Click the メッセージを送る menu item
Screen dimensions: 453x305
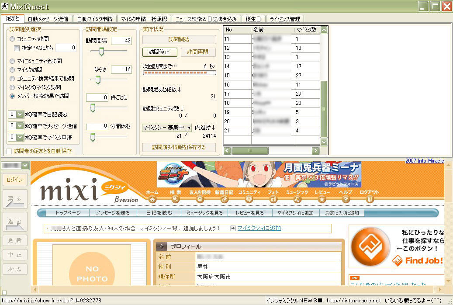point(113,213)
